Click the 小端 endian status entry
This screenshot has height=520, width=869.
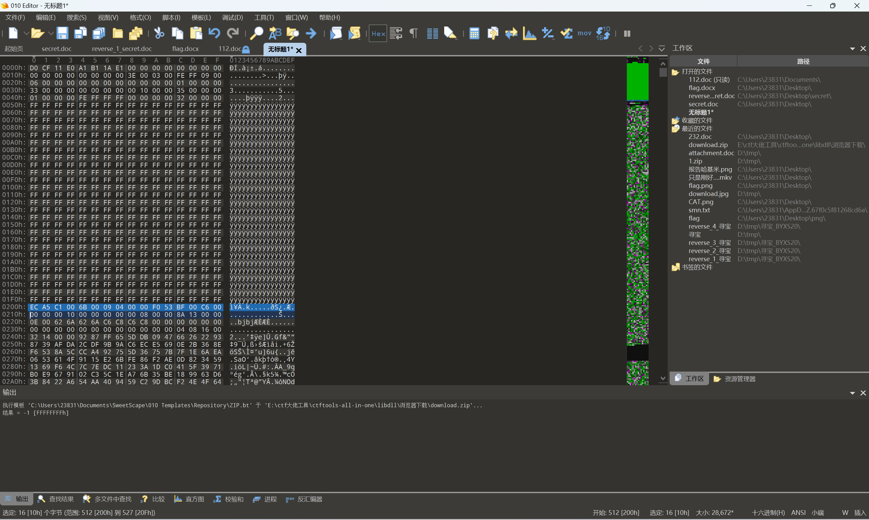pyautogui.click(x=817, y=513)
